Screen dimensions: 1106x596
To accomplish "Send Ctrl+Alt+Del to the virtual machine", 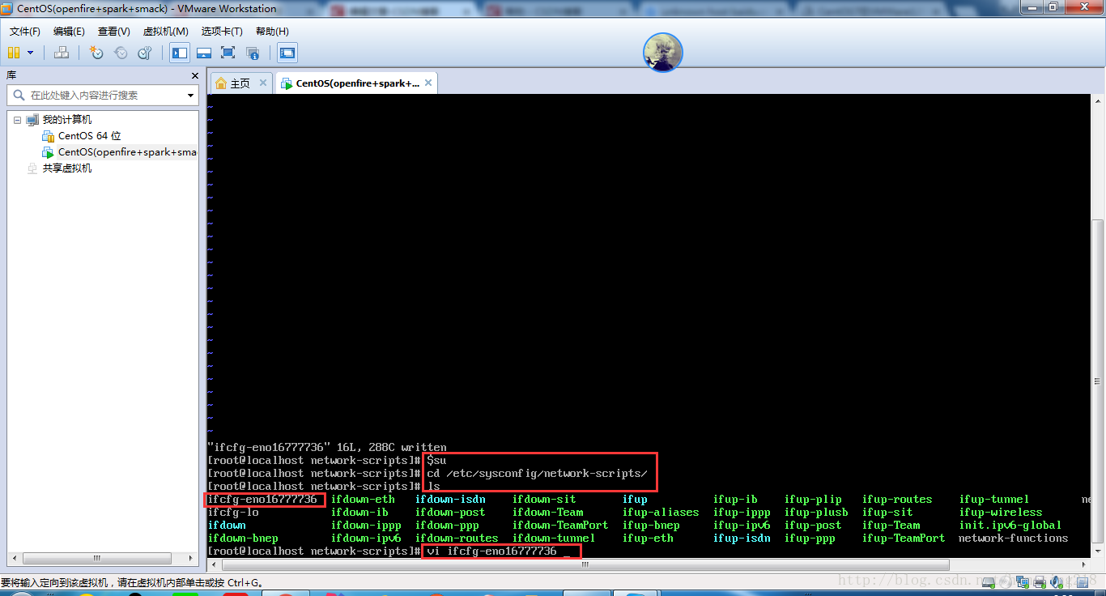I will (61, 53).
